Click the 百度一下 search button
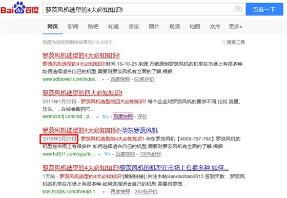This screenshot has height=198, width=287. click(264, 9)
